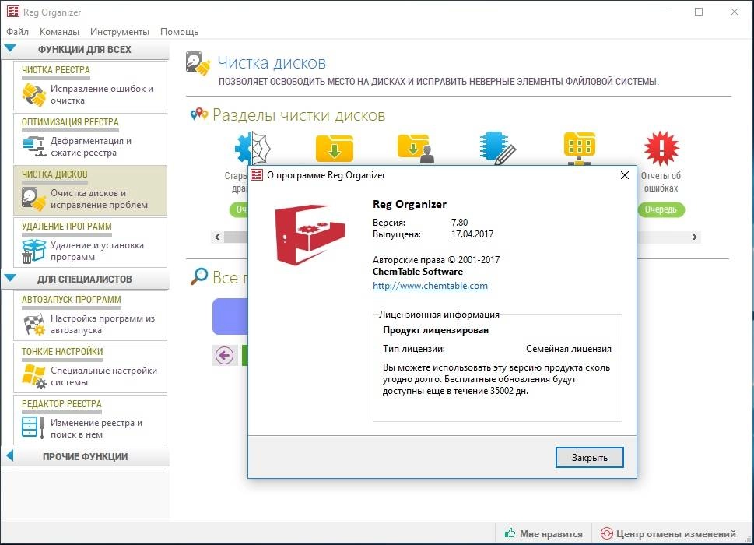Screen dimensions: 754x545
Task: Select АВТОЗАПУСК ПРОГРАММ sidebar heading
Action: (x=71, y=299)
